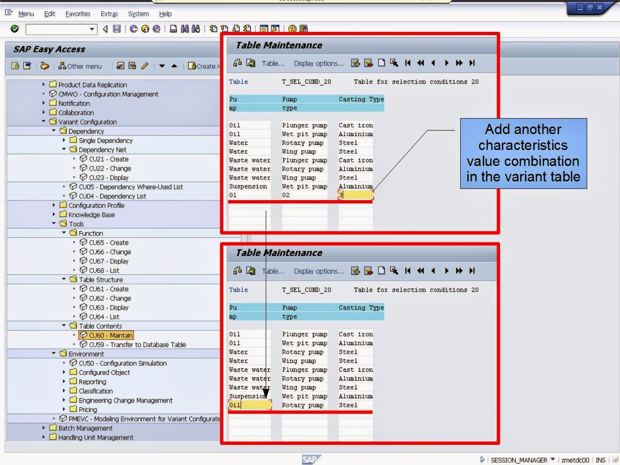620x465 pixels.
Task: Select CU60 - Maintain in the tree
Action: point(107,335)
